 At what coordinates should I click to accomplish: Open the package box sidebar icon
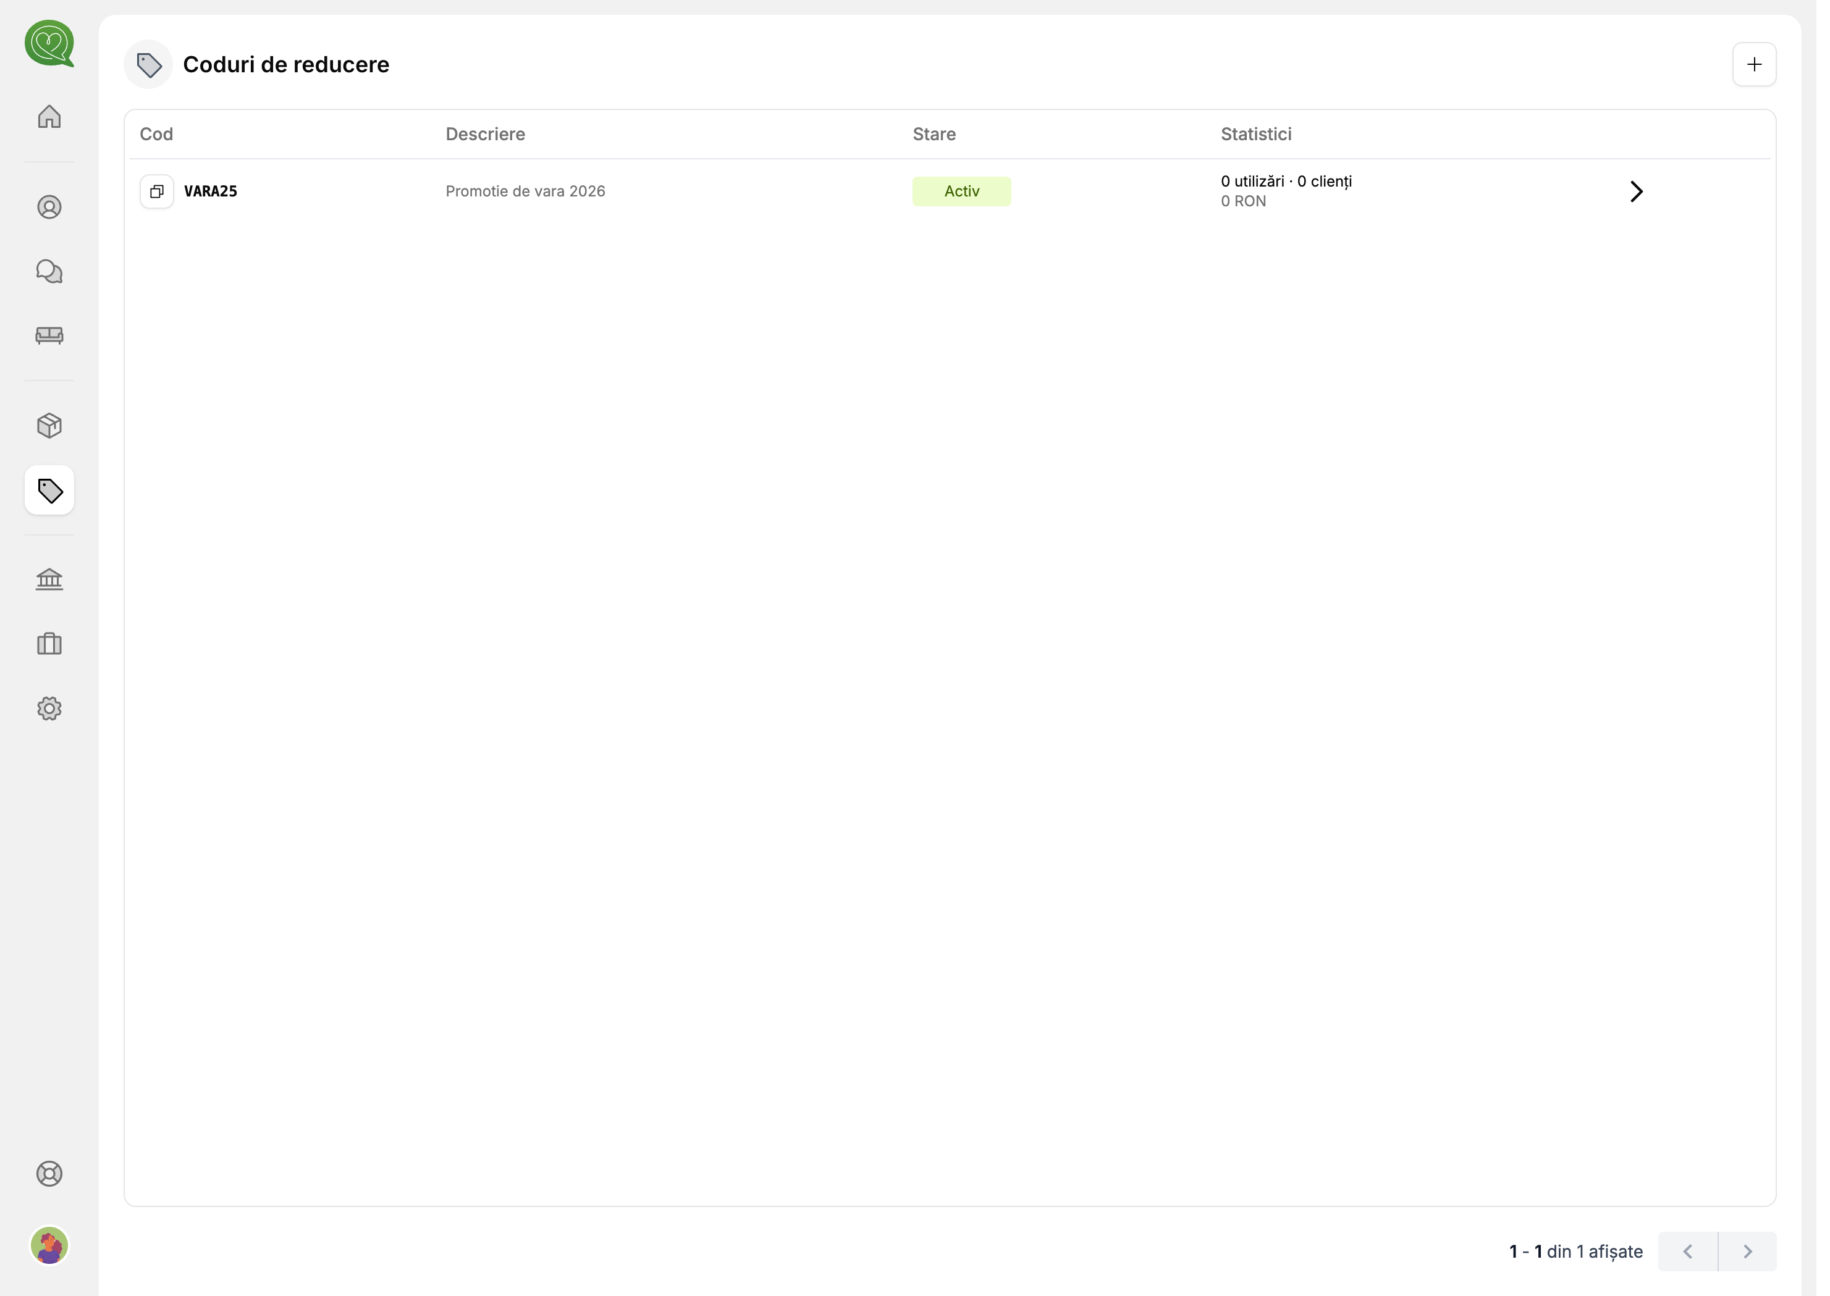pos(49,426)
